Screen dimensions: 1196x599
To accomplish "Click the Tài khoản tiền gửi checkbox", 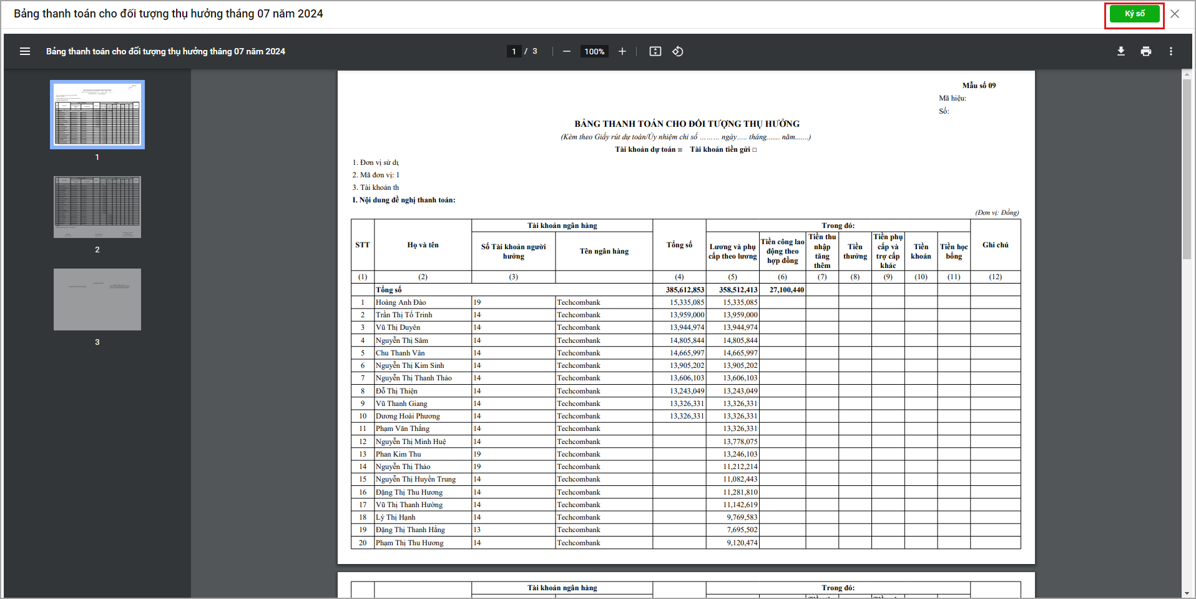I will pyautogui.click(x=754, y=150).
